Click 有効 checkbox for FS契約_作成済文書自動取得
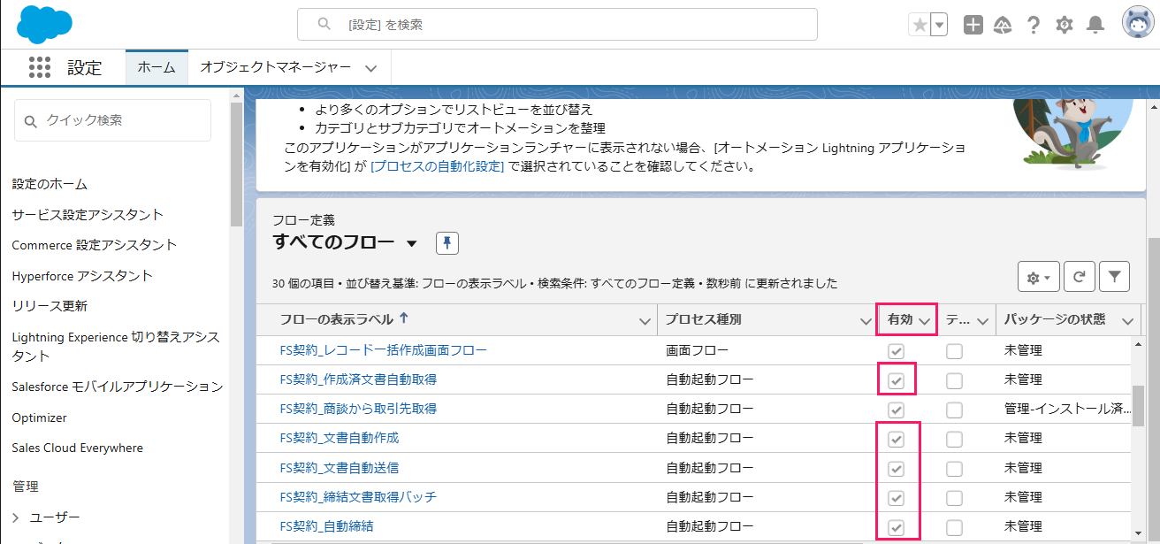 click(x=897, y=380)
